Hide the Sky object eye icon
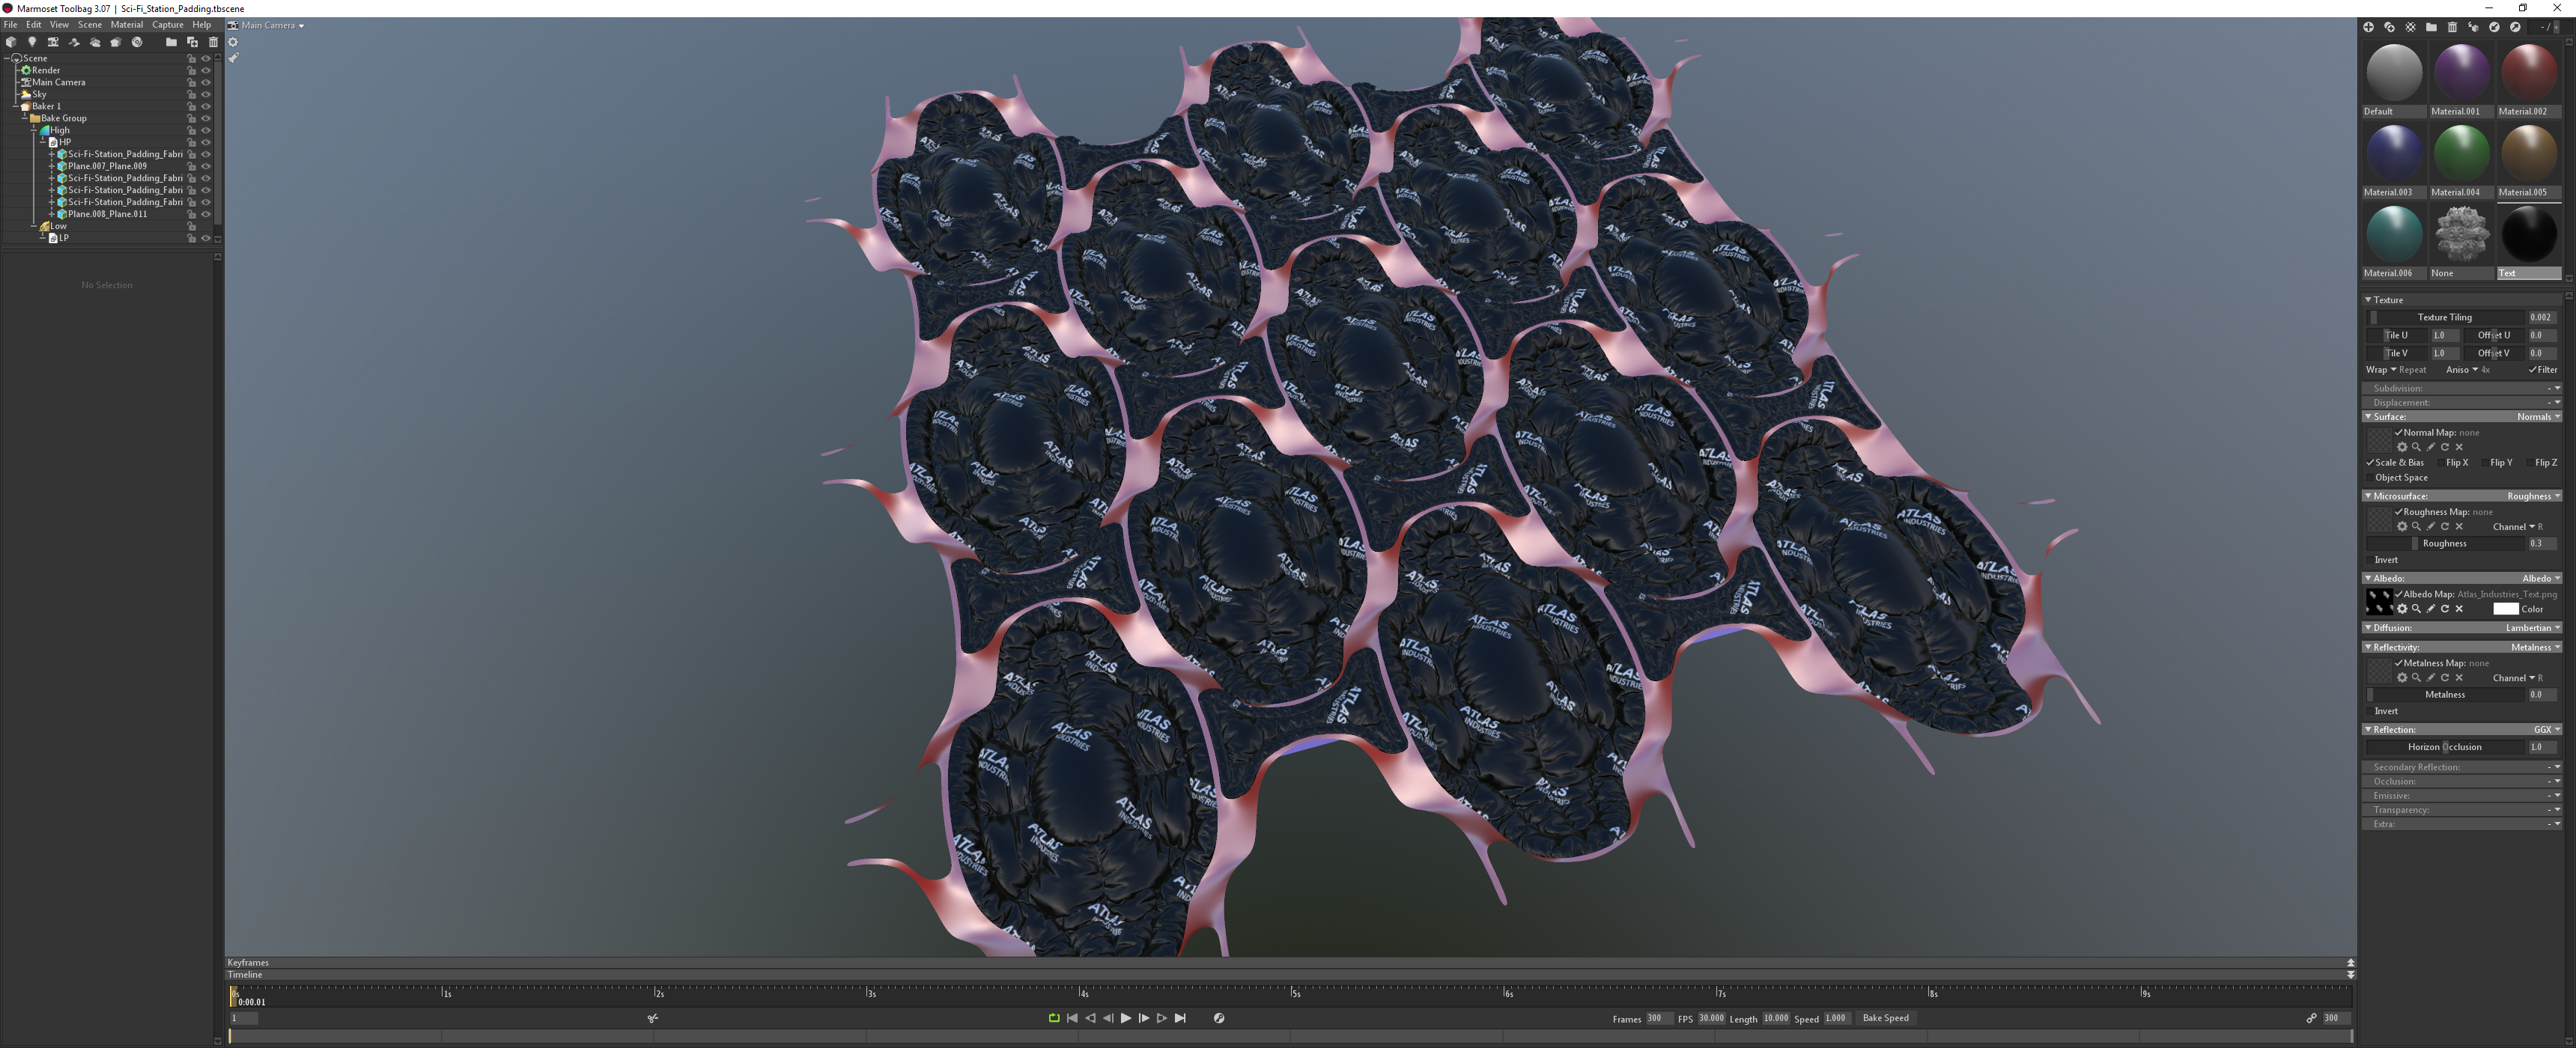 (x=206, y=94)
